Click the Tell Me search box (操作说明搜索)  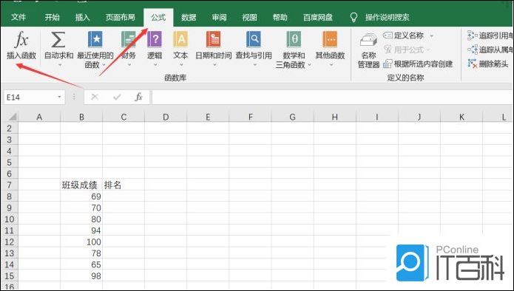388,17
